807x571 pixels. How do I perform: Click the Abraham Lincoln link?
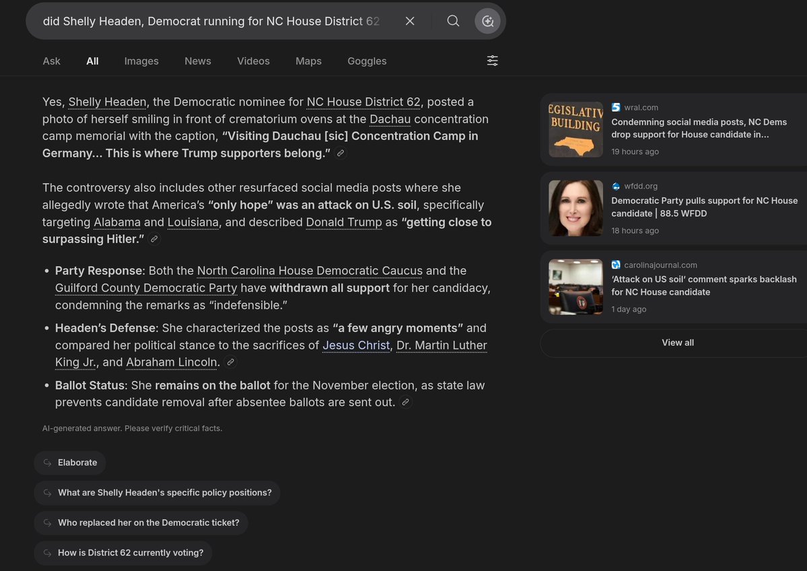click(x=172, y=362)
